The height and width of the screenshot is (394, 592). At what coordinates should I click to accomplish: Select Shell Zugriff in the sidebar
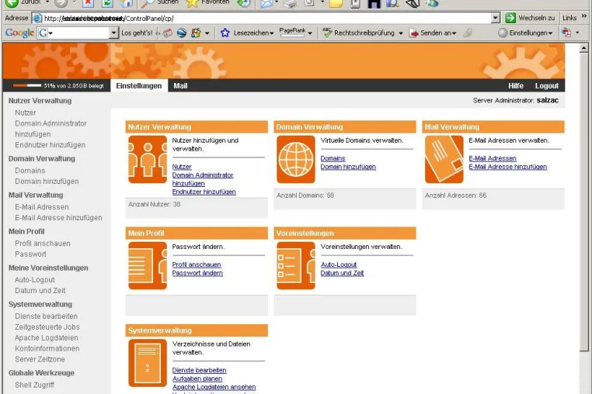34,385
